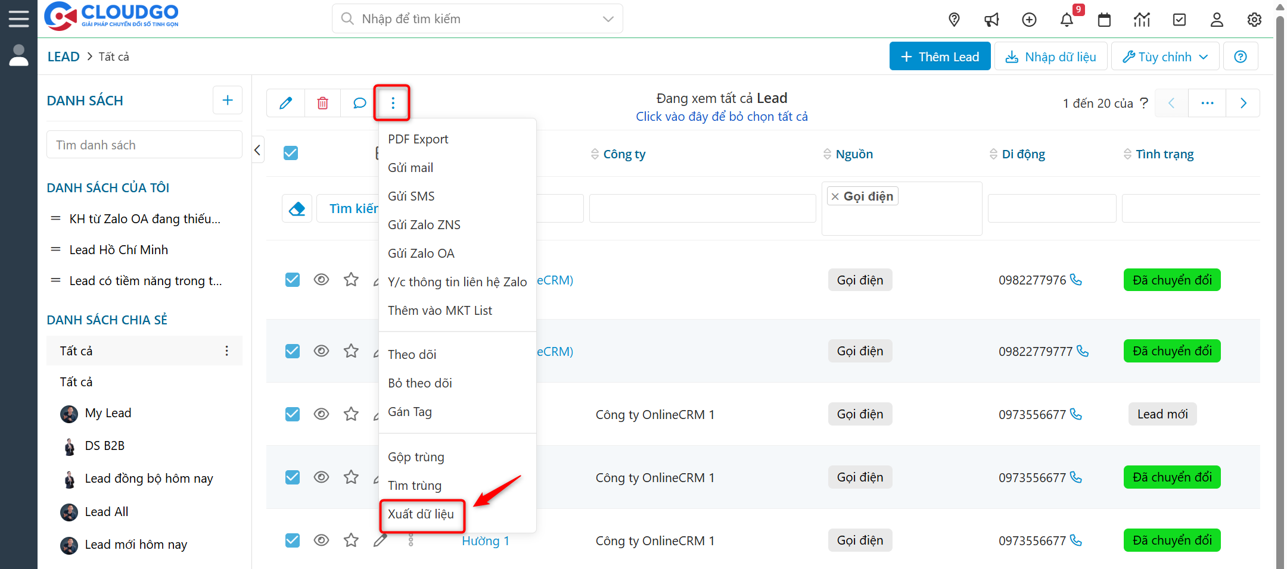The height and width of the screenshot is (569, 1287).
Task: Click the megaphone announcements icon
Action: (x=991, y=20)
